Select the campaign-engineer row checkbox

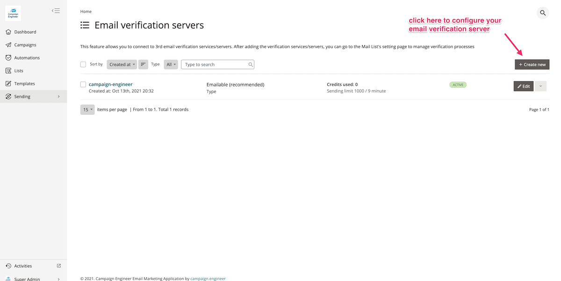coord(83,84)
